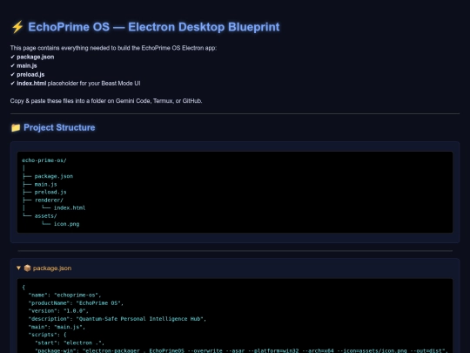Image resolution: width=470 pixels, height=353 pixels.
Task: Collapse the package.json details section
Action: 18,268
